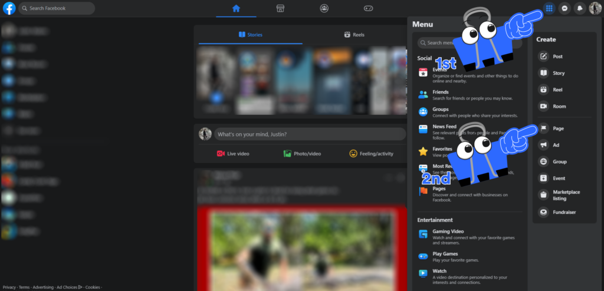Create a new Event
This screenshot has width=604, height=291.
564,178
